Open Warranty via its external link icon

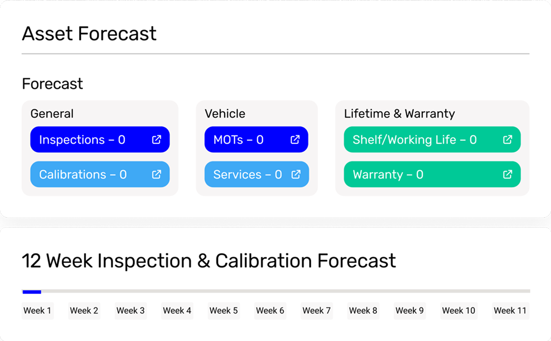click(x=507, y=174)
